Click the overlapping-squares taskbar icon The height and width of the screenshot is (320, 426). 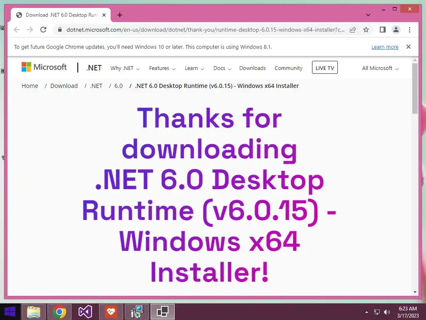[163, 312]
